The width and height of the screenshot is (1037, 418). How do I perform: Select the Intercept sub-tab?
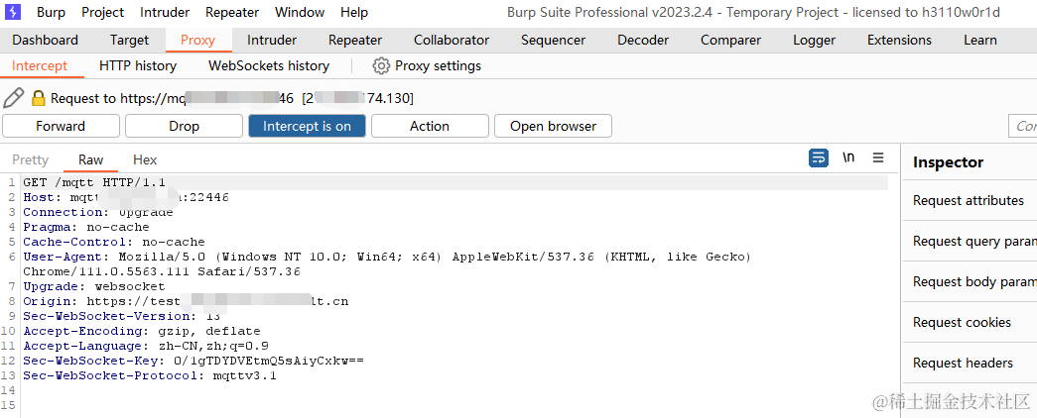(40, 66)
